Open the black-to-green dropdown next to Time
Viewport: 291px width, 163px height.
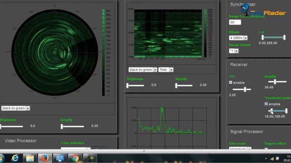click(x=143, y=70)
